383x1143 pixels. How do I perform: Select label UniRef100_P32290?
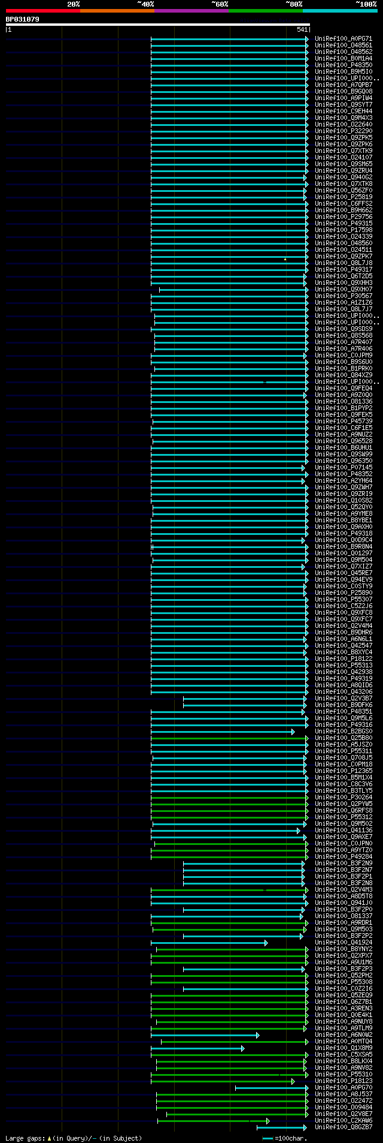pyautogui.click(x=344, y=131)
